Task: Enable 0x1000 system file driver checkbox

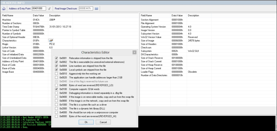Action: [56, 104]
